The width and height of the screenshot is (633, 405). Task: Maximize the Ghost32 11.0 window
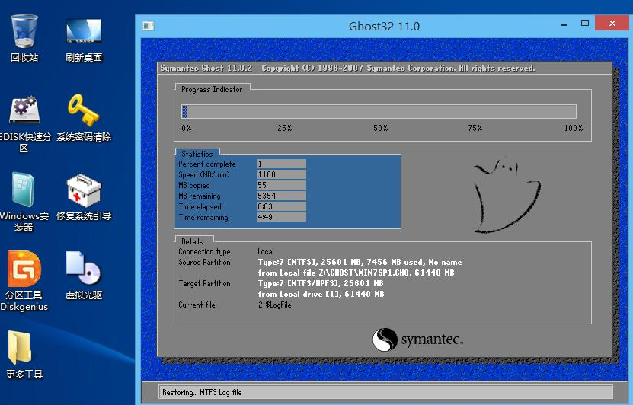click(x=584, y=24)
